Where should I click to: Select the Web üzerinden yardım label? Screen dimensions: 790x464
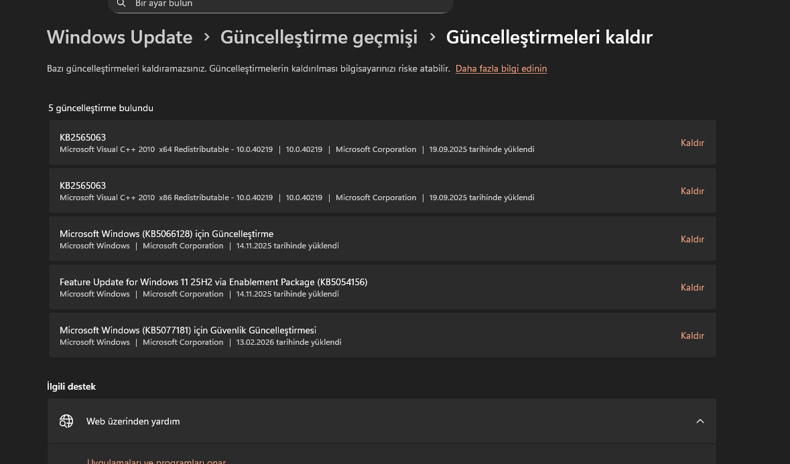[133, 422]
